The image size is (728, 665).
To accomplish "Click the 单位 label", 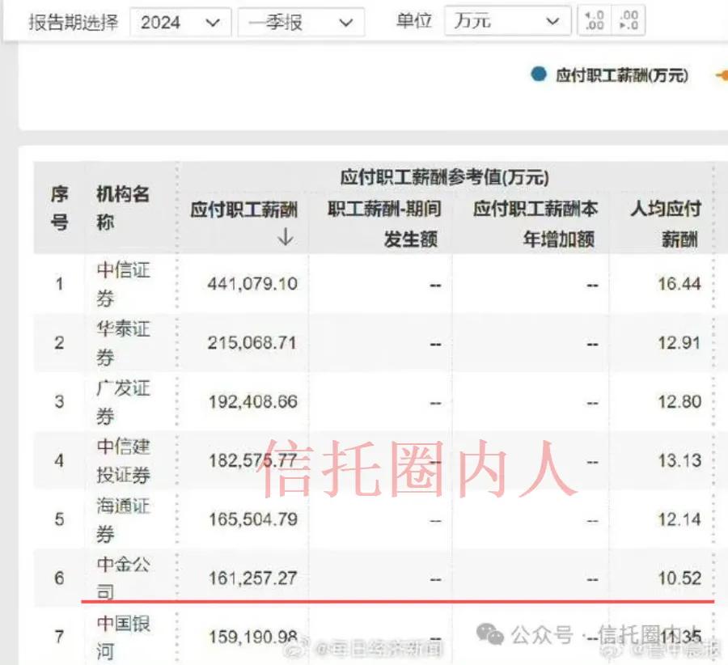I will click(x=413, y=20).
